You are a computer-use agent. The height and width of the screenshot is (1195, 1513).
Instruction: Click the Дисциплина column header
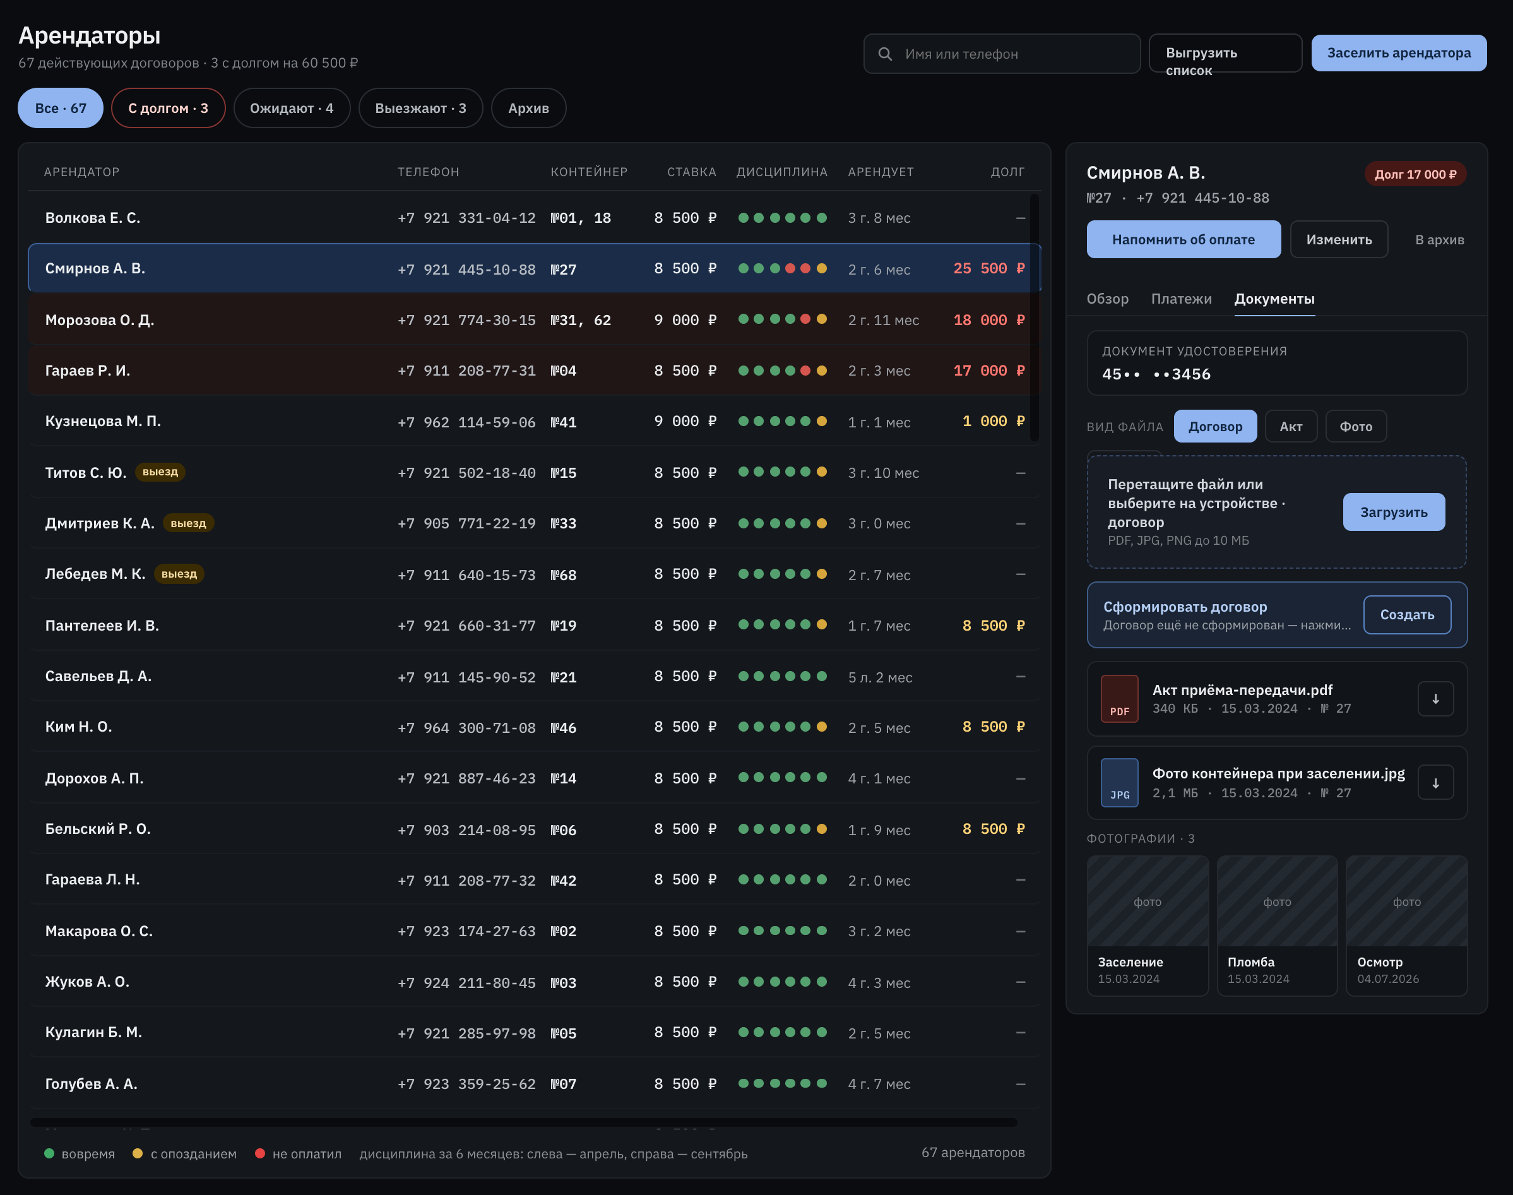781,172
